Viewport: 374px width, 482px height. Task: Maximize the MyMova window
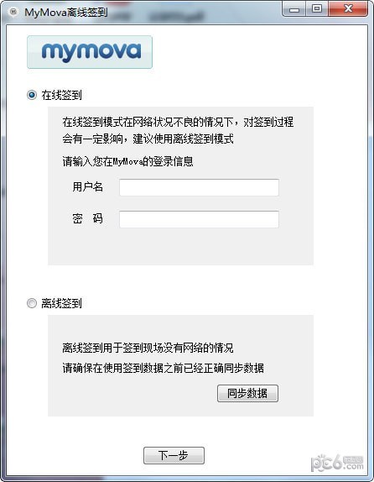point(317,9)
